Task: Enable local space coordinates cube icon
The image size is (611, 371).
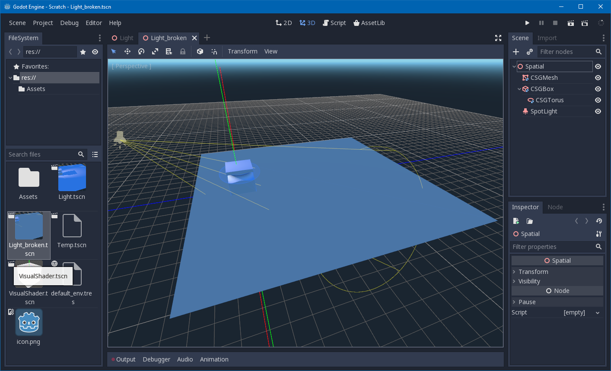Action: click(200, 51)
